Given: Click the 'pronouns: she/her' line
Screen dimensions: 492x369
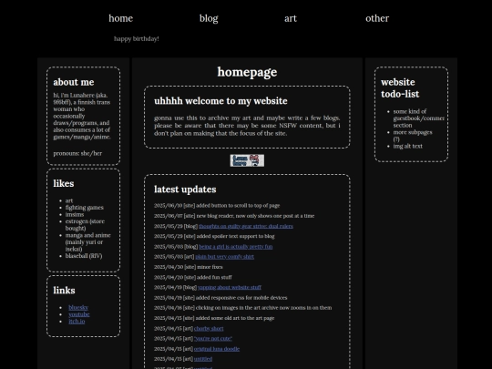Looking at the screenshot, I should pos(77,153).
